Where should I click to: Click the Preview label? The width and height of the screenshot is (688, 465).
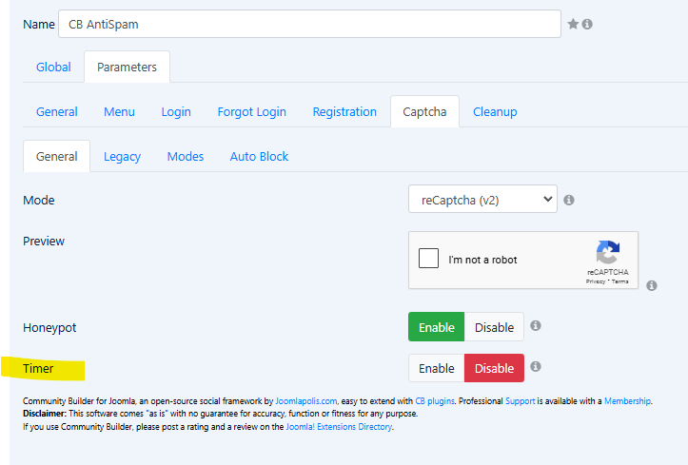44,241
